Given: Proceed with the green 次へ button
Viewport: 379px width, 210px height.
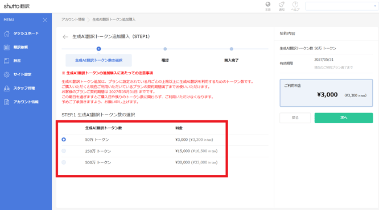Looking at the screenshot, I should [344, 118].
